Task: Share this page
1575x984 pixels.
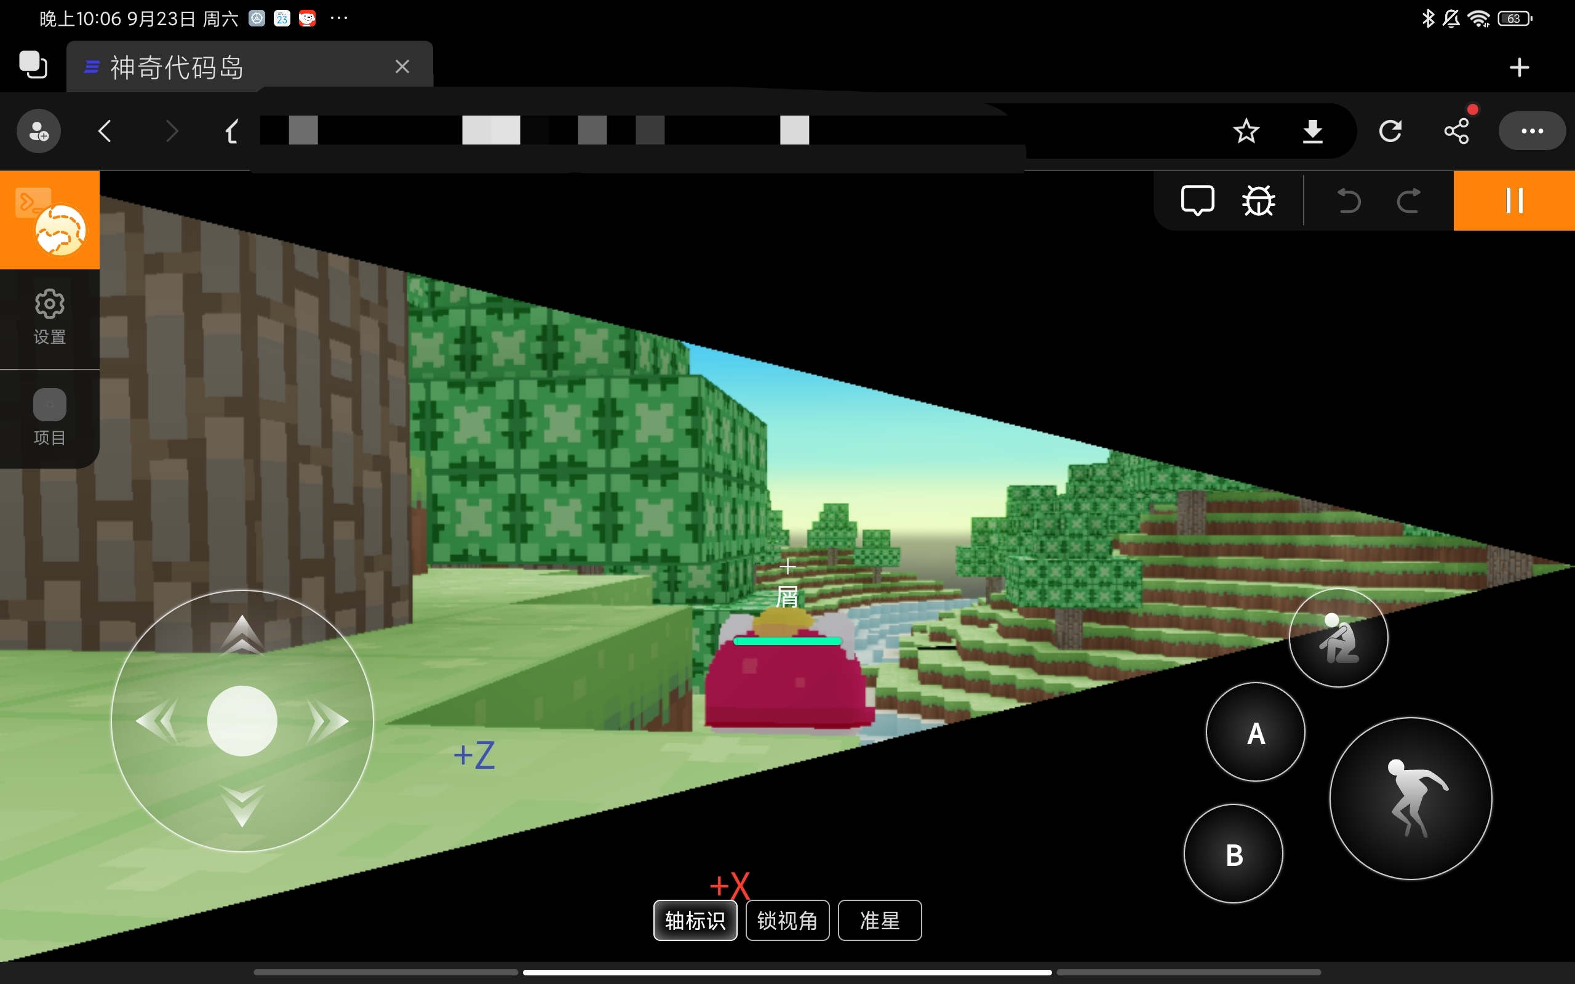Action: pos(1456,131)
